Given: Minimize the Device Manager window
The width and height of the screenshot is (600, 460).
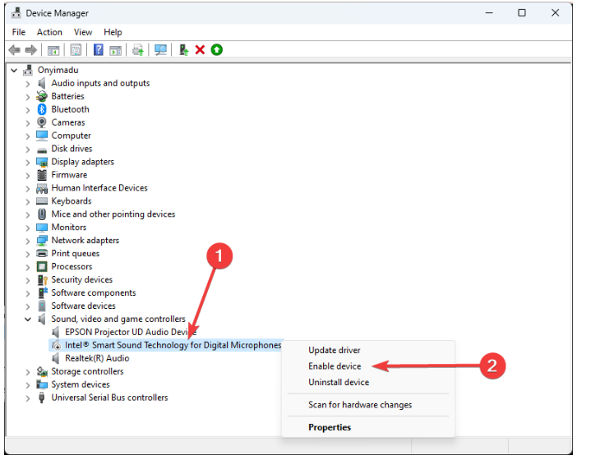Looking at the screenshot, I should coord(489,12).
